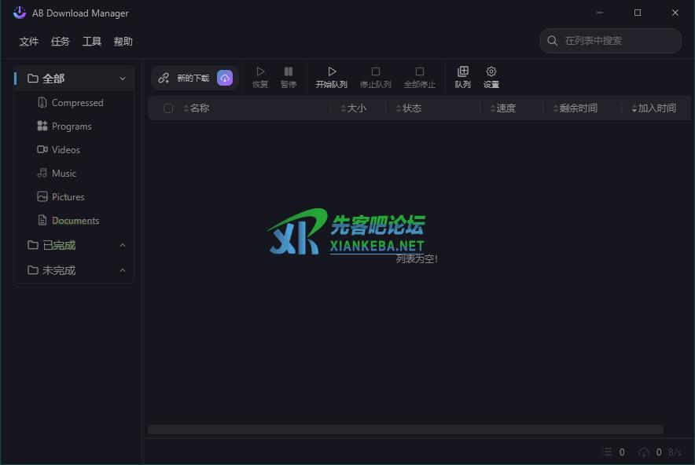Screen dimensions: 695x465
Task: Open 设置 settings gear
Action: point(491,77)
